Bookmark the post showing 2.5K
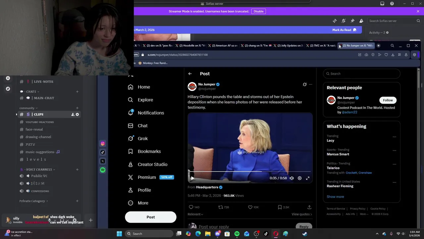Viewport: 424px width, 239px height. click(x=280, y=207)
